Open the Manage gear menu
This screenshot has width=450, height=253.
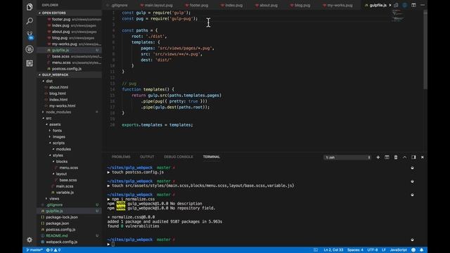point(30,240)
